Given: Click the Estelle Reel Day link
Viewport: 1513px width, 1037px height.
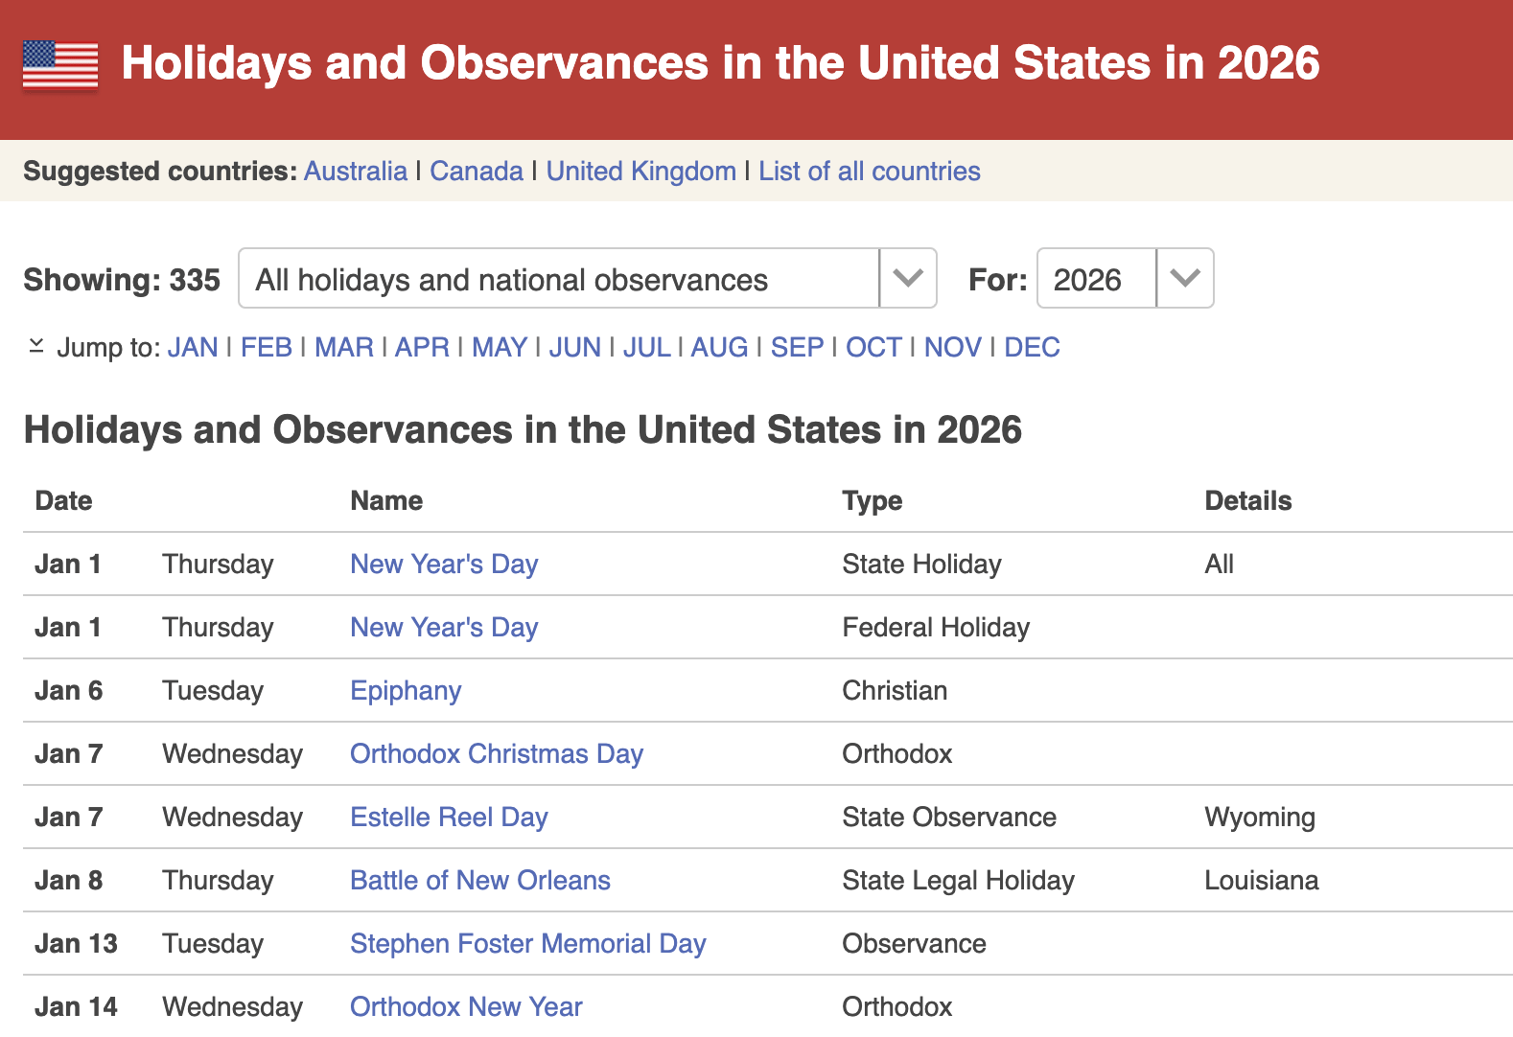Looking at the screenshot, I should (x=449, y=818).
